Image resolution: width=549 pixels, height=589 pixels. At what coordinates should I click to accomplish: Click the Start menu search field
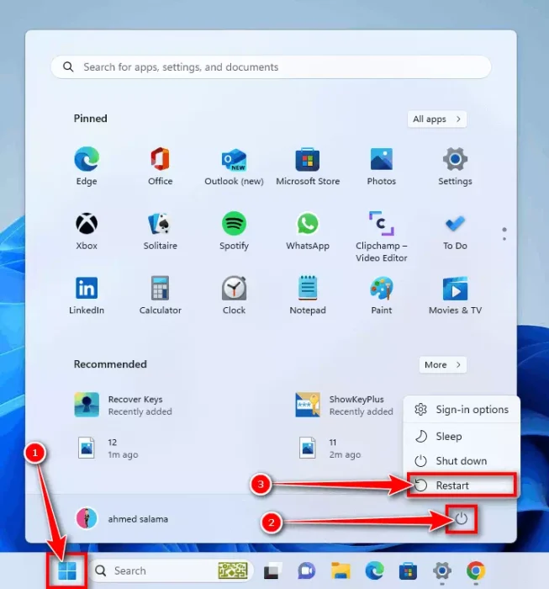click(x=271, y=66)
